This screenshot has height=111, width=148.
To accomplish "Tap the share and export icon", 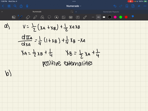I will 21,6.
